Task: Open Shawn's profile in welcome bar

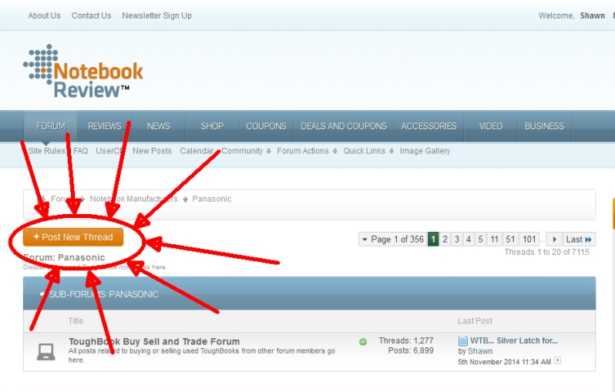Action: pyautogui.click(x=592, y=15)
